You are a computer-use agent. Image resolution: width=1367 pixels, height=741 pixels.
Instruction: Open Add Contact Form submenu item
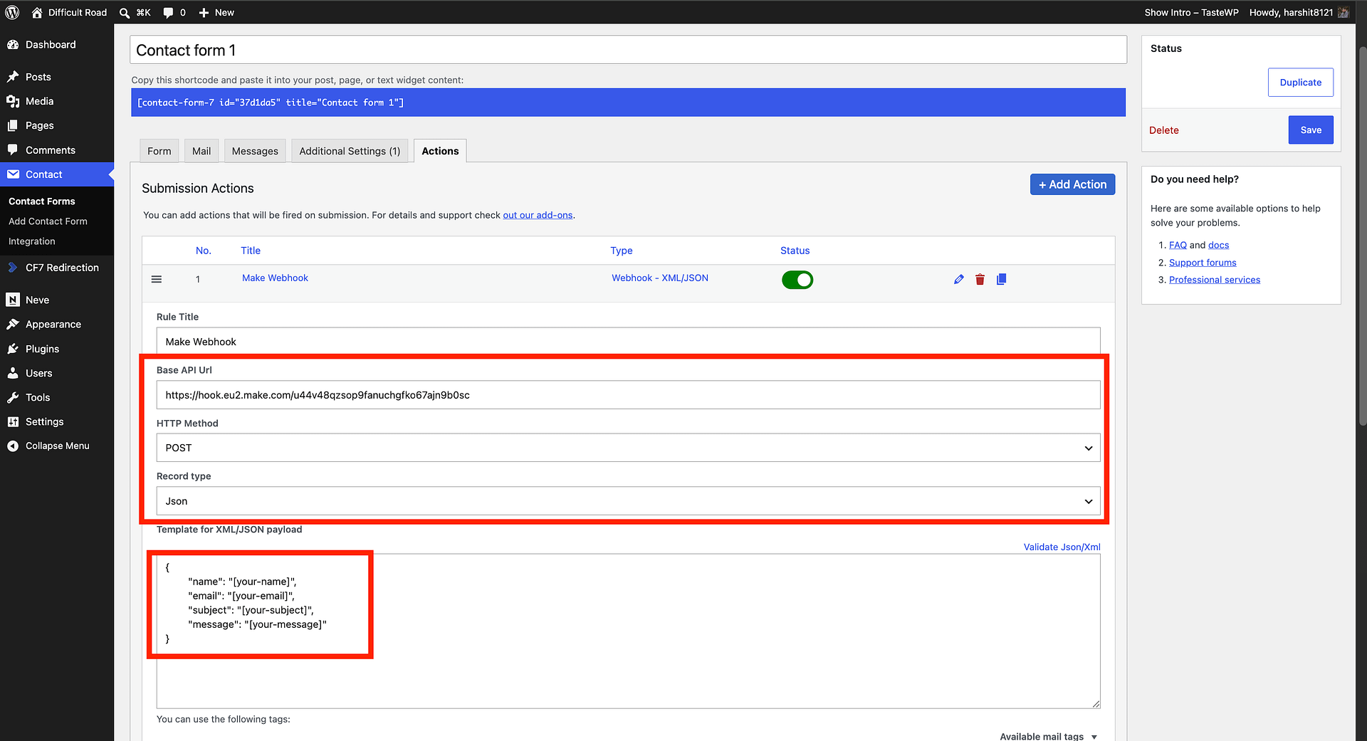click(x=48, y=221)
